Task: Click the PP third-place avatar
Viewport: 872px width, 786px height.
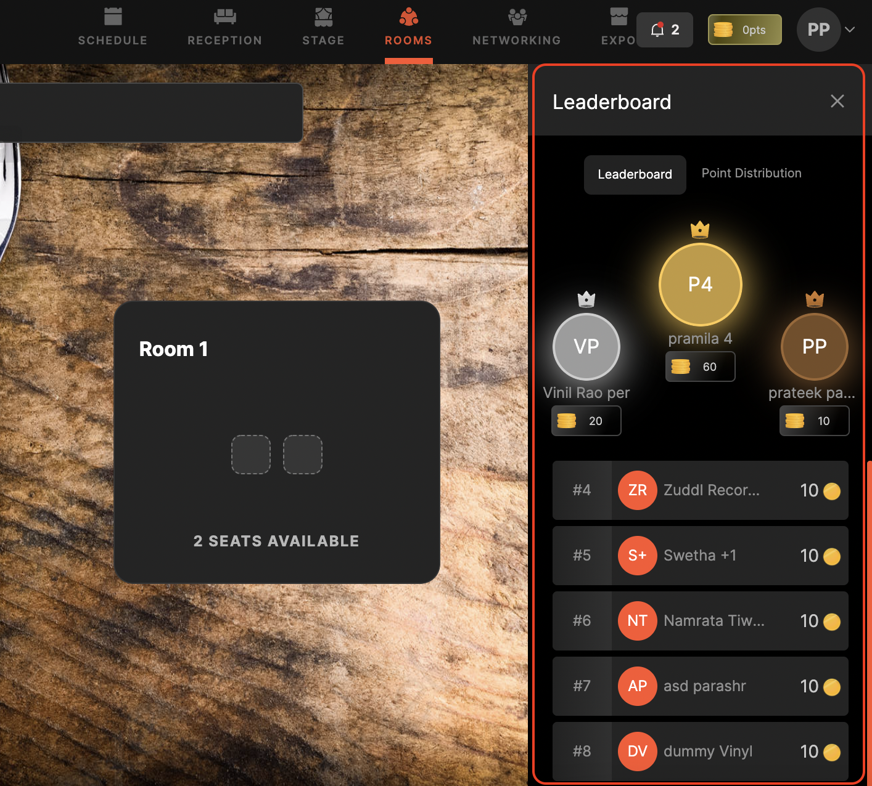Action: [x=815, y=346]
